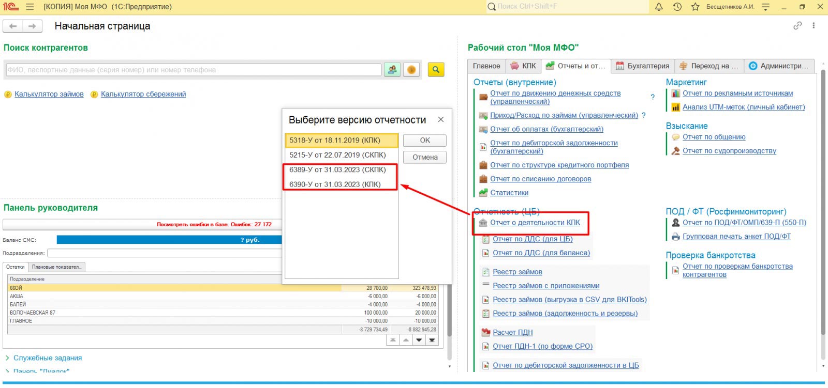The height and width of the screenshot is (388, 828).
Task: Open favorites star icon in title bar
Action: click(695, 7)
